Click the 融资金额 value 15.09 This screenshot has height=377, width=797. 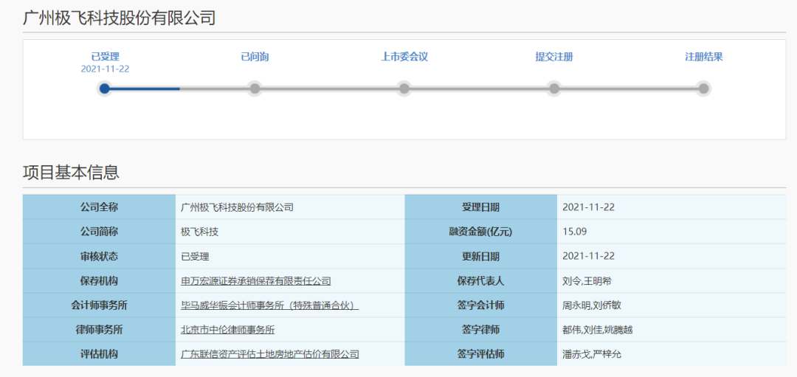[574, 232]
